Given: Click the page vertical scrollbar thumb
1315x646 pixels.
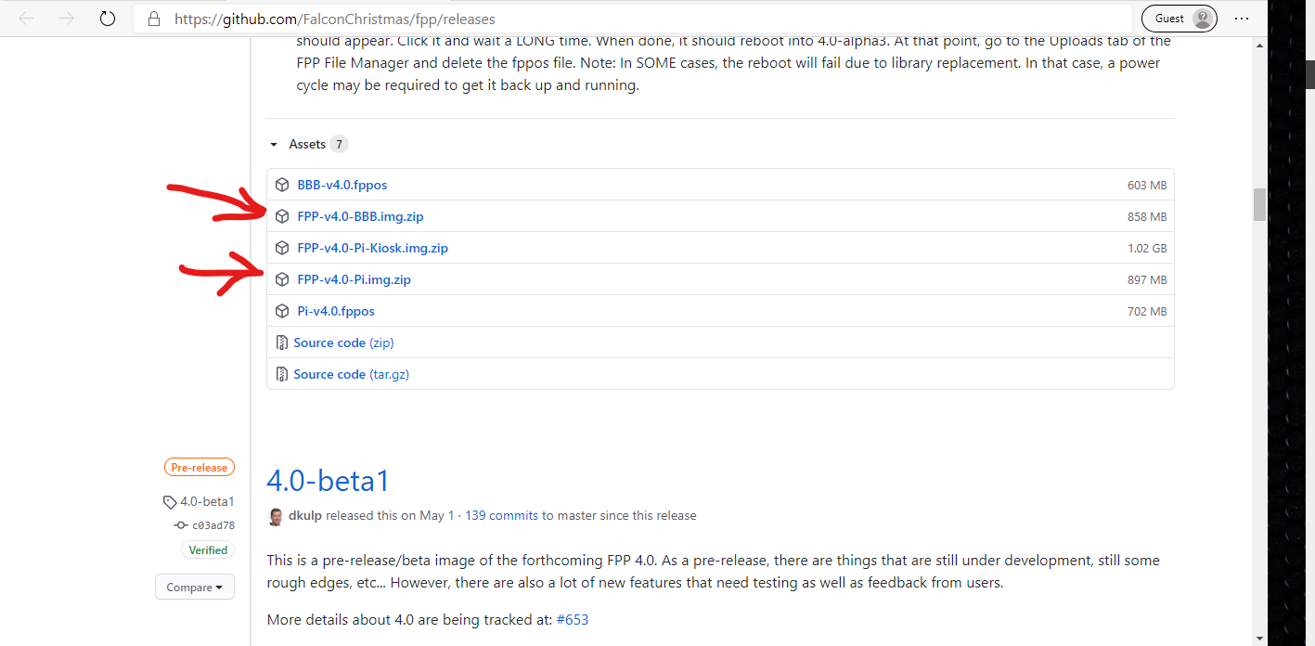Looking at the screenshot, I should click(x=1259, y=204).
